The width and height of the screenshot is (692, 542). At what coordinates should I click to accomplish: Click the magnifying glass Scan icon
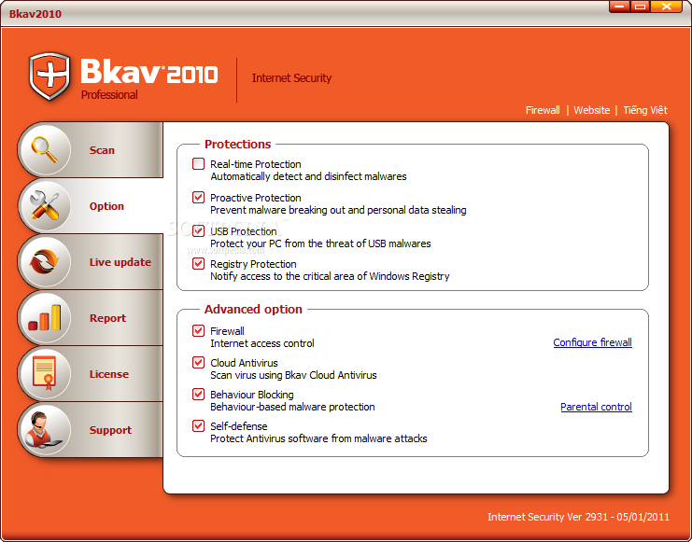click(x=45, y=150)
